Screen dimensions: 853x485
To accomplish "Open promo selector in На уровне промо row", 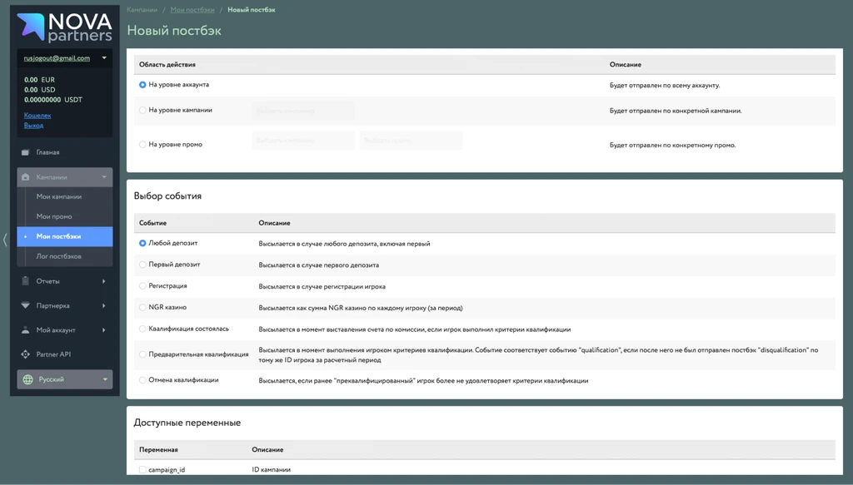I will coord(411,140).
